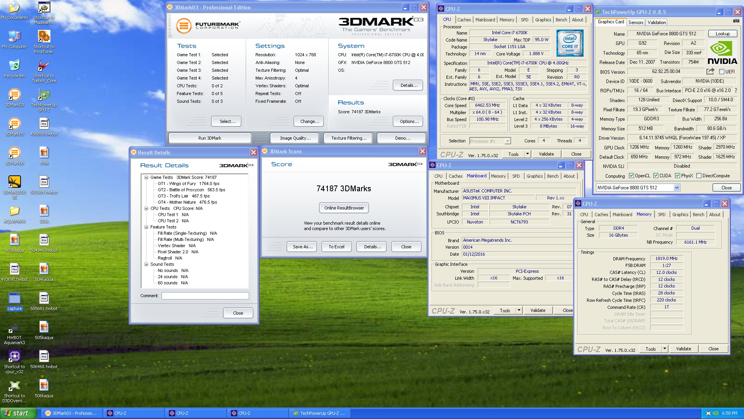This screenshot has height=419, width=744.
Task: Click Comment input field in Result Details
Action: click(205, 296)
